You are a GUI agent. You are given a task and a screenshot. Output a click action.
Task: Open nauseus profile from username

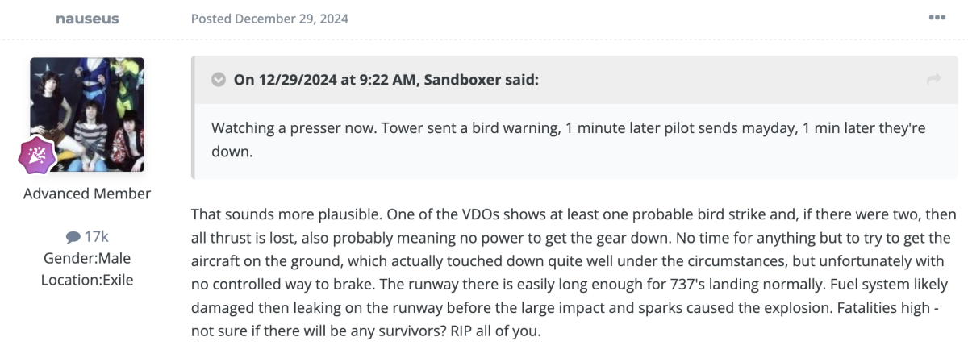click(x=87, y=19)
